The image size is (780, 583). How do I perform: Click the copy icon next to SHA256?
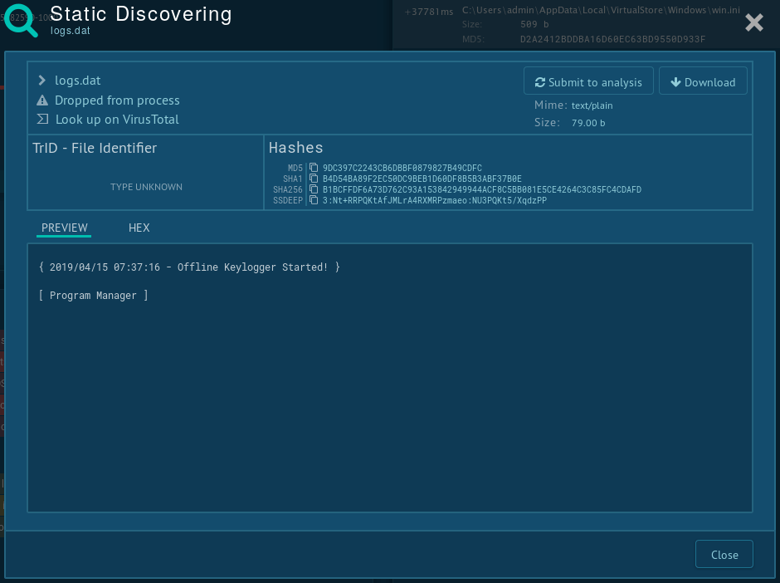[314, 189]
